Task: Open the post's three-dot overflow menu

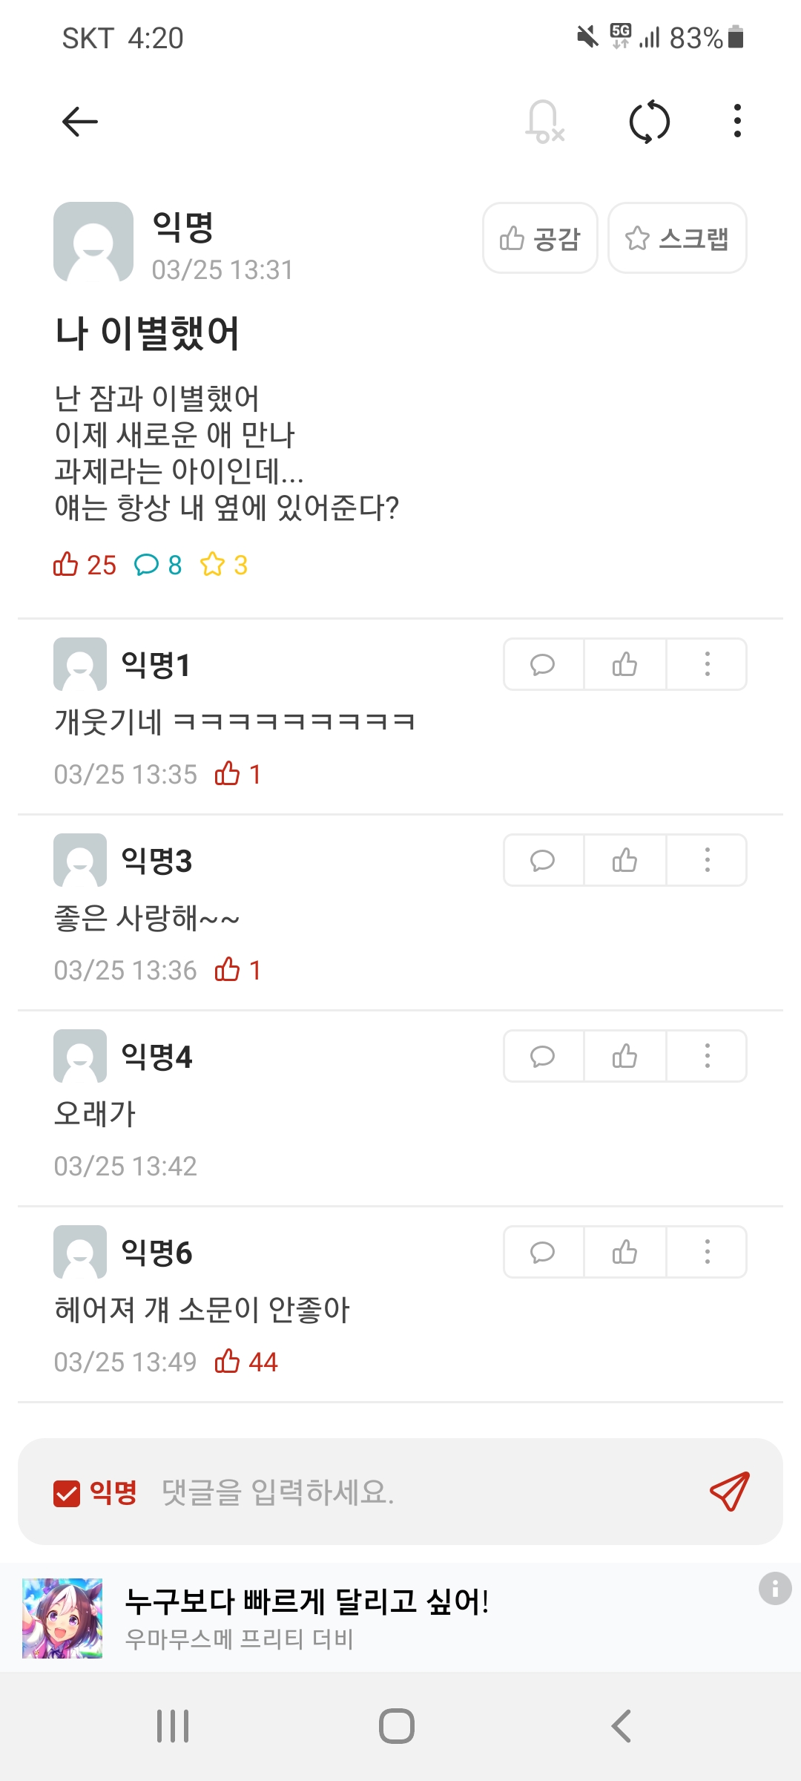Action: (736, 122)
